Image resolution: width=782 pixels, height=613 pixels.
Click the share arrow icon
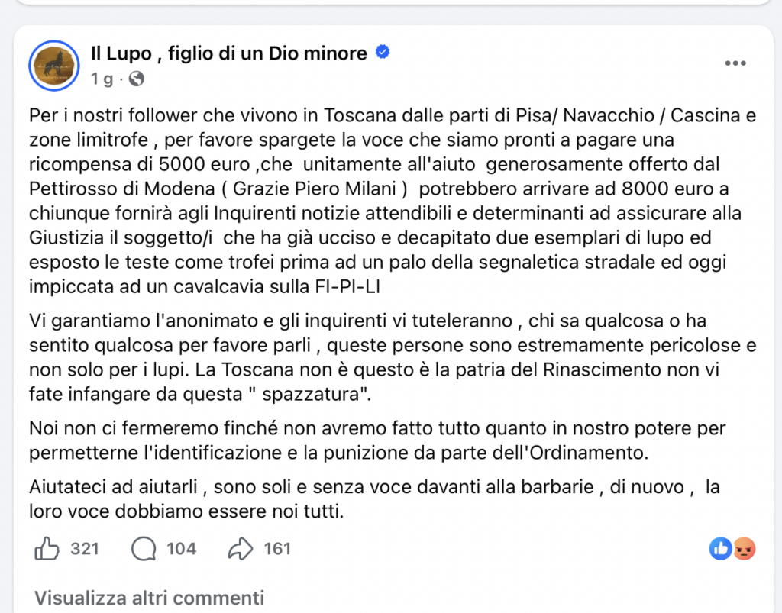tap(241, 548)
